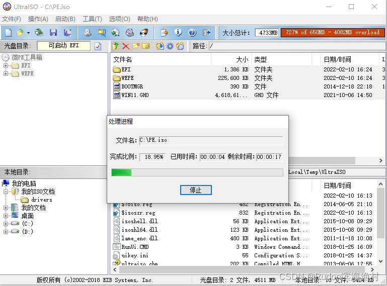Select the drivers folder in local tree
The image size is (387, 286).
[x=41, y=200]
